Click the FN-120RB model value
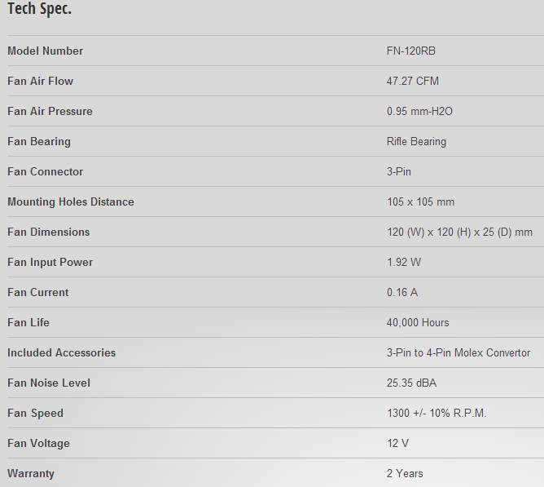 point(411,51)
